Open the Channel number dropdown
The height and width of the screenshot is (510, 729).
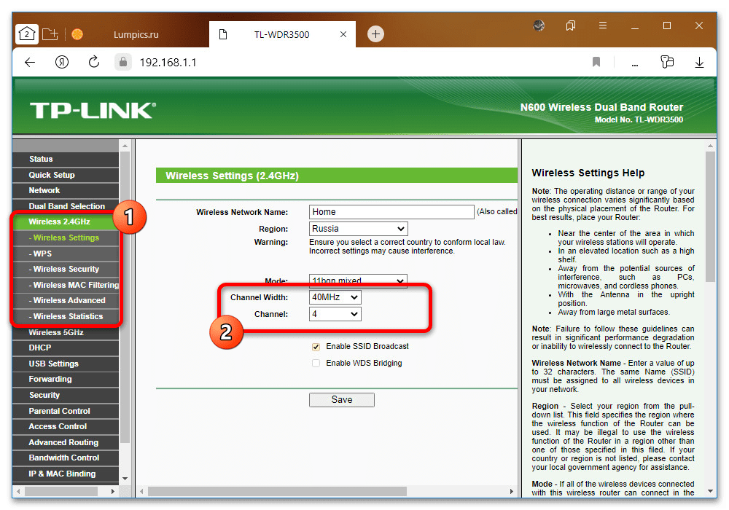(x=335, y=314)
